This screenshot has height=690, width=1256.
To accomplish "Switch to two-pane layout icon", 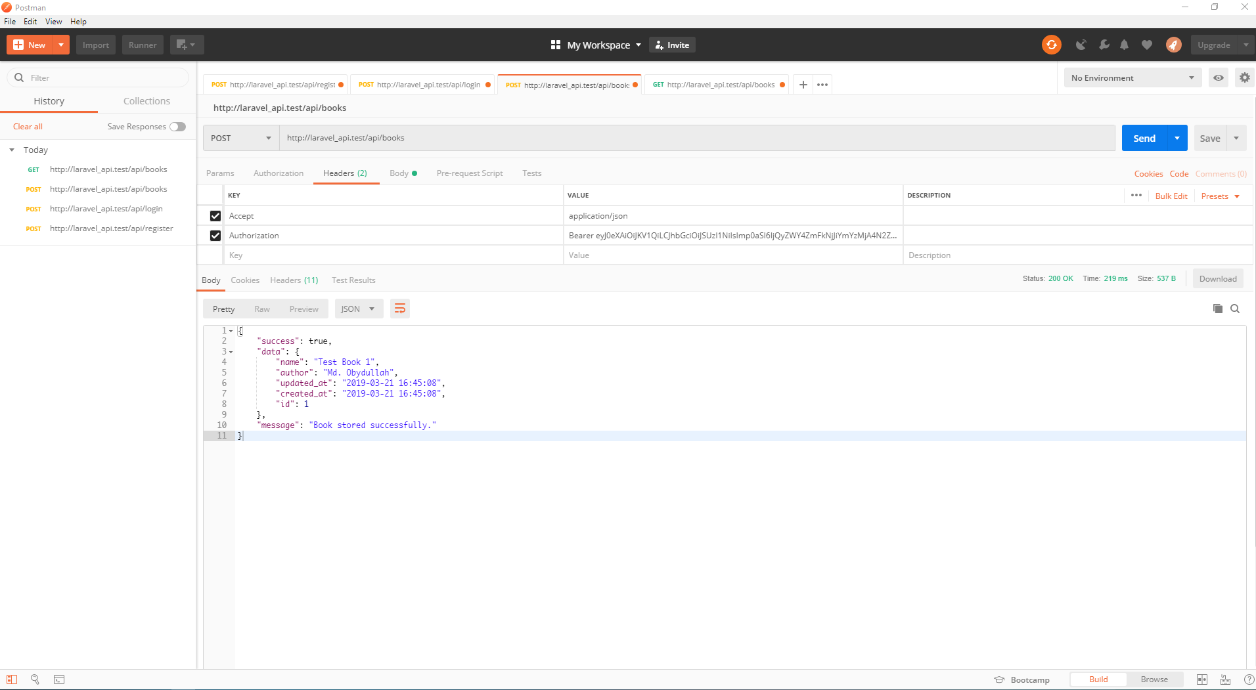I will [x=1201, y=679].
